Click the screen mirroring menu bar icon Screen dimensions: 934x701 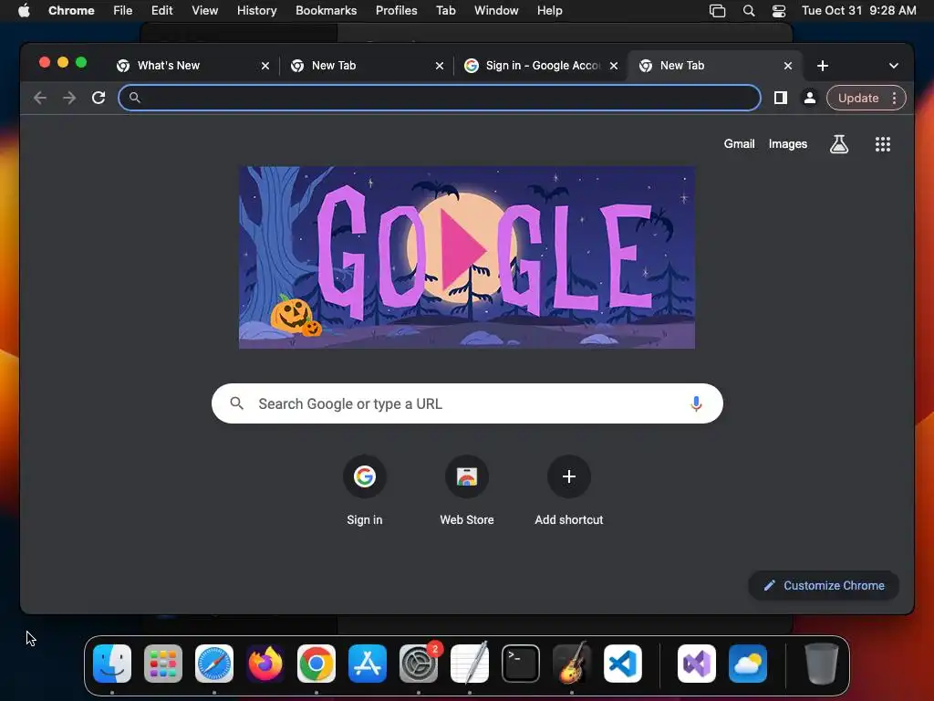pyautogui.click(x=717, y=11)
